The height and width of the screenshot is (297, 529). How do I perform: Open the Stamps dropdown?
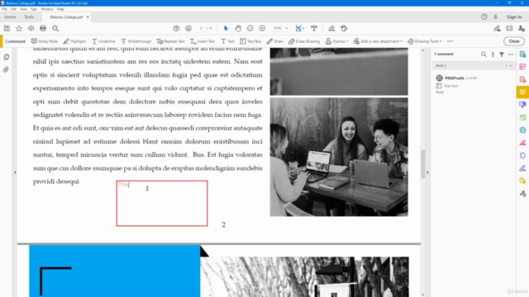336,41
